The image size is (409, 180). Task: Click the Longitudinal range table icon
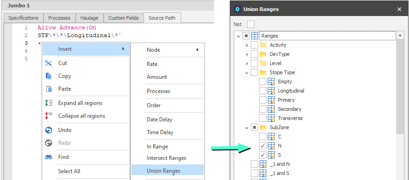[271, 91]
